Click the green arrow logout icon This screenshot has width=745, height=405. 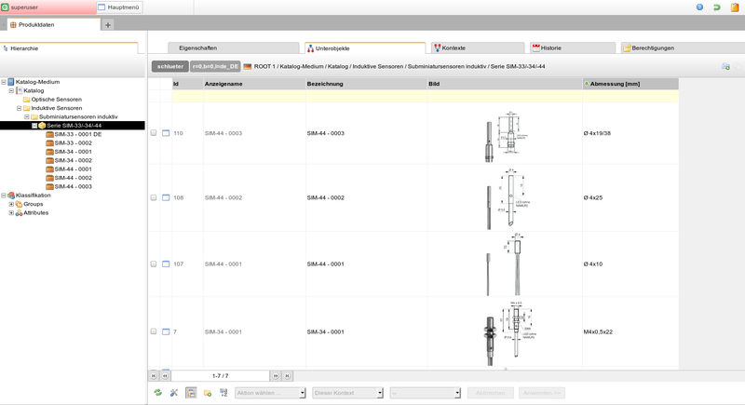[x=716, y=7]
